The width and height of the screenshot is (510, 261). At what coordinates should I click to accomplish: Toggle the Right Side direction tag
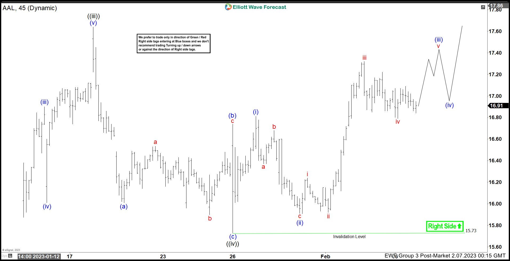pyautogui.click(x=444, y=226)
